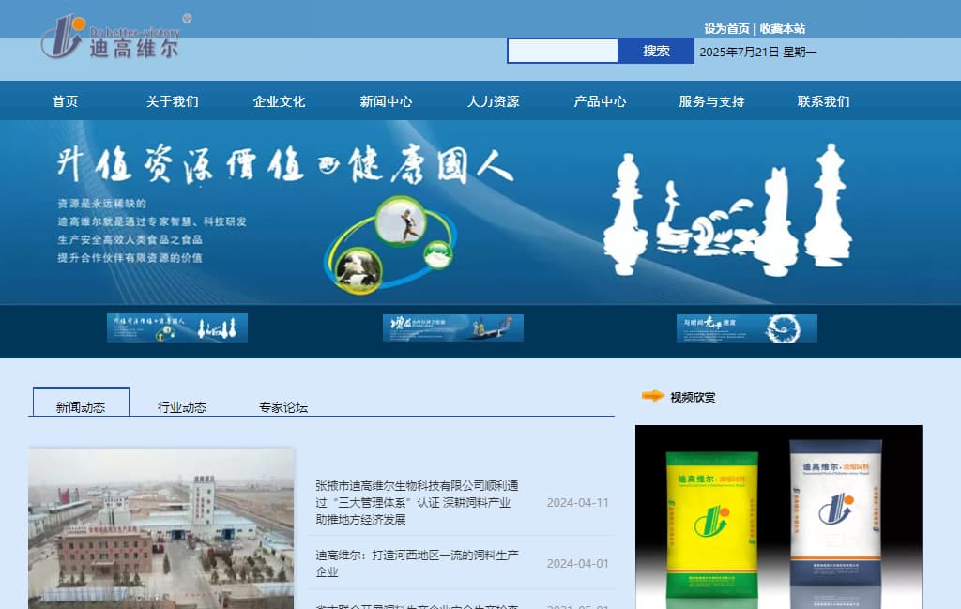Open the 张掖市迪高维尔生物科技 news article
This screenshot has width=961, height=609.
[x=417, y=502]
